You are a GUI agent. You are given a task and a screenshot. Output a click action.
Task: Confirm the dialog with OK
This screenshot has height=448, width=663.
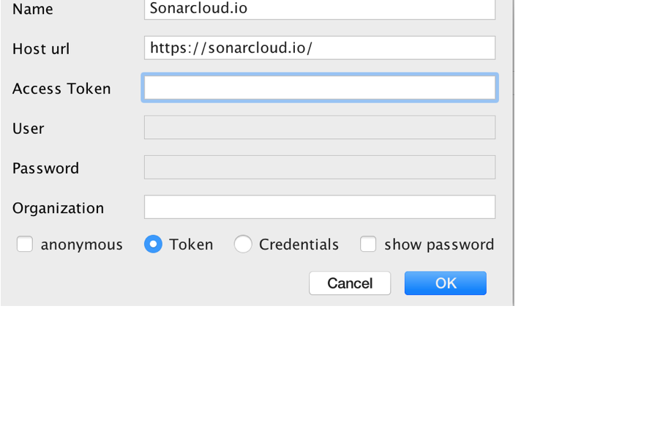(x=445, y=283)
